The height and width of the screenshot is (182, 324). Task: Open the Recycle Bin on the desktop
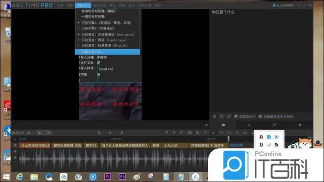(8, 34)
